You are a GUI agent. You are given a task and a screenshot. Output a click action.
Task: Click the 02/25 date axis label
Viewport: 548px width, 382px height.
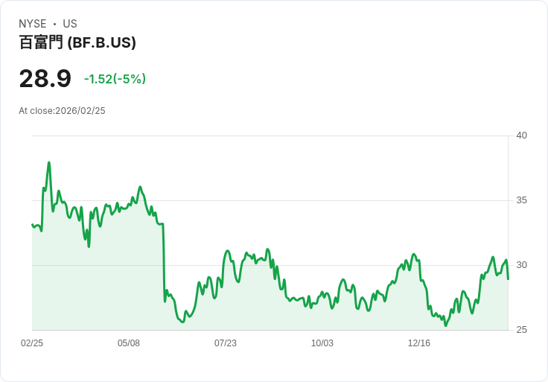32,343
